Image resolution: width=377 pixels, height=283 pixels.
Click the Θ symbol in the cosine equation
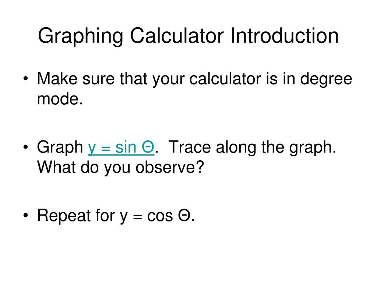(184, 215)
